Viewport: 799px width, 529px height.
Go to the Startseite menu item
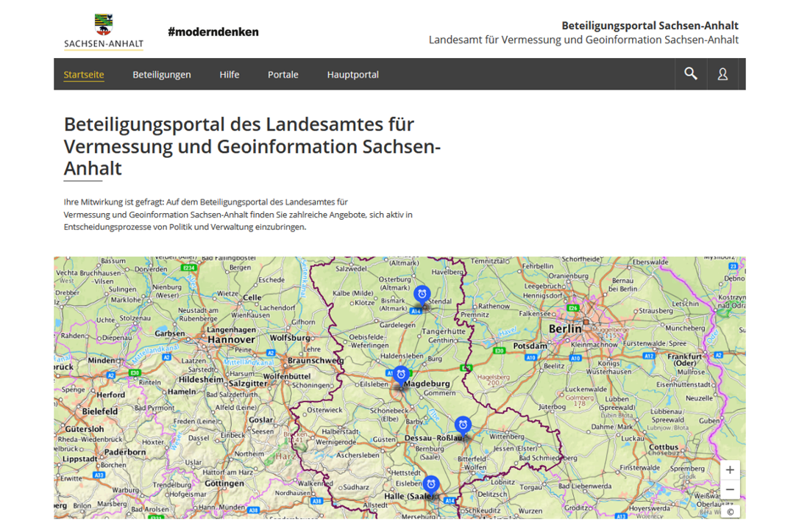coord(84,75)
